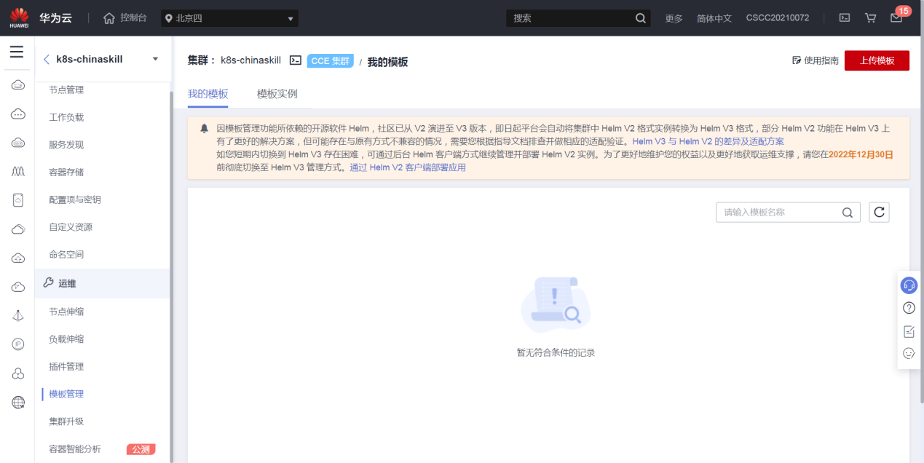Click the template name search field
The height and width of the screenshot is (463, 924).
click(779, 213)
